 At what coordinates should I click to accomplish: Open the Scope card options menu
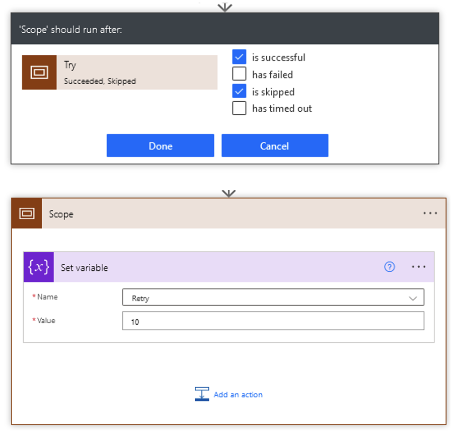tap(430, 213)
